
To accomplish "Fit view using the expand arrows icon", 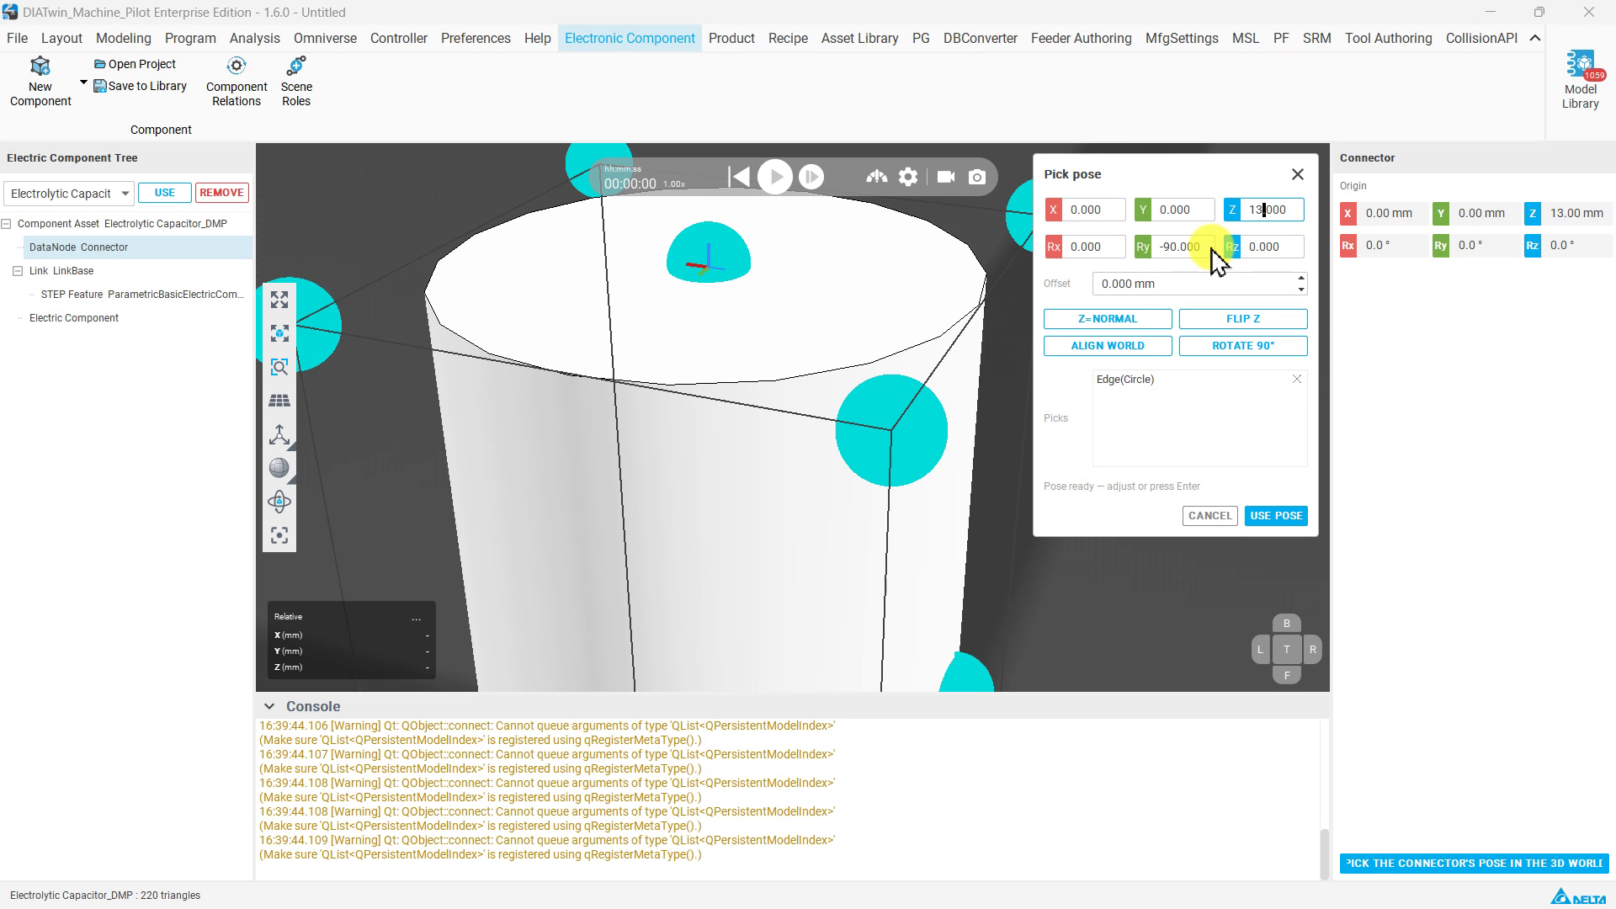I will point(279,300).
